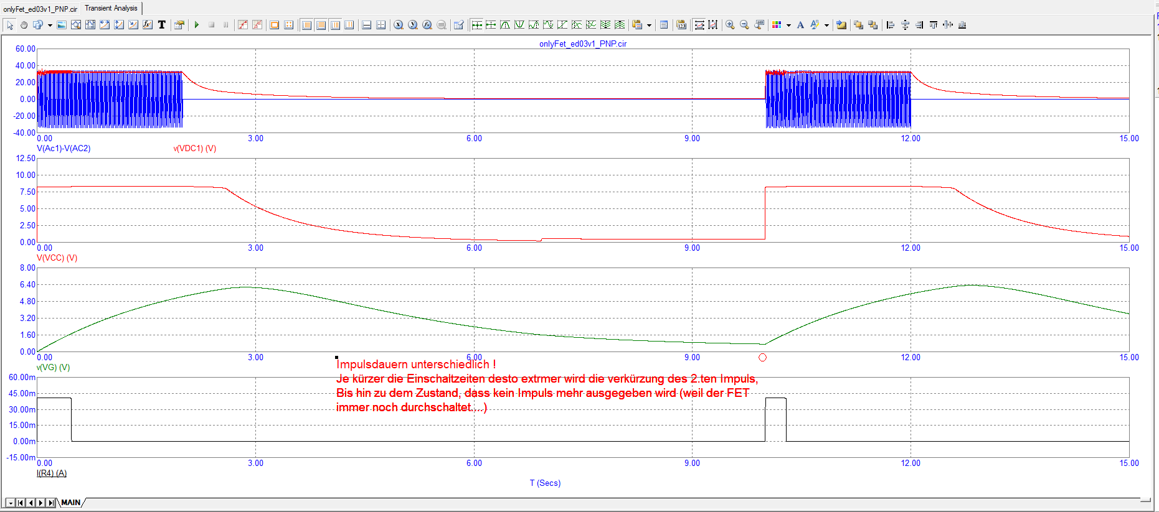Select the Inflection cursor mode icon
1159x512 pixels.
pos(562,25)
